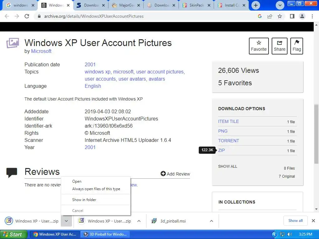Download the ZIP option
The image size is (319, 239).
221,150
